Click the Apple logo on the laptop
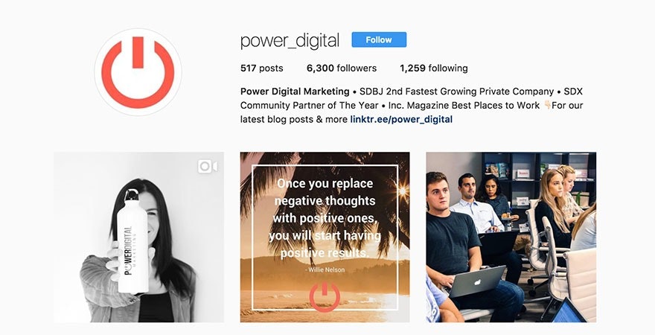 pos(477,283)
